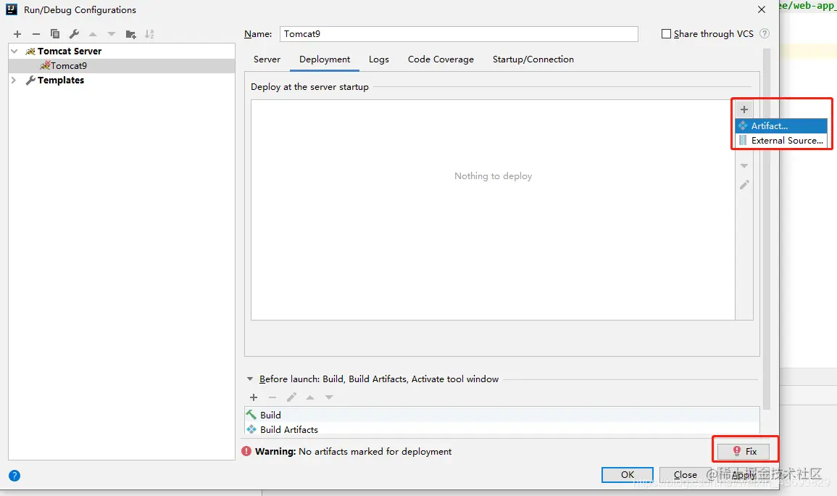This screenshot has width=837, height=496.
Task: Click the Apply button
Action: click(x=744, y=475)
